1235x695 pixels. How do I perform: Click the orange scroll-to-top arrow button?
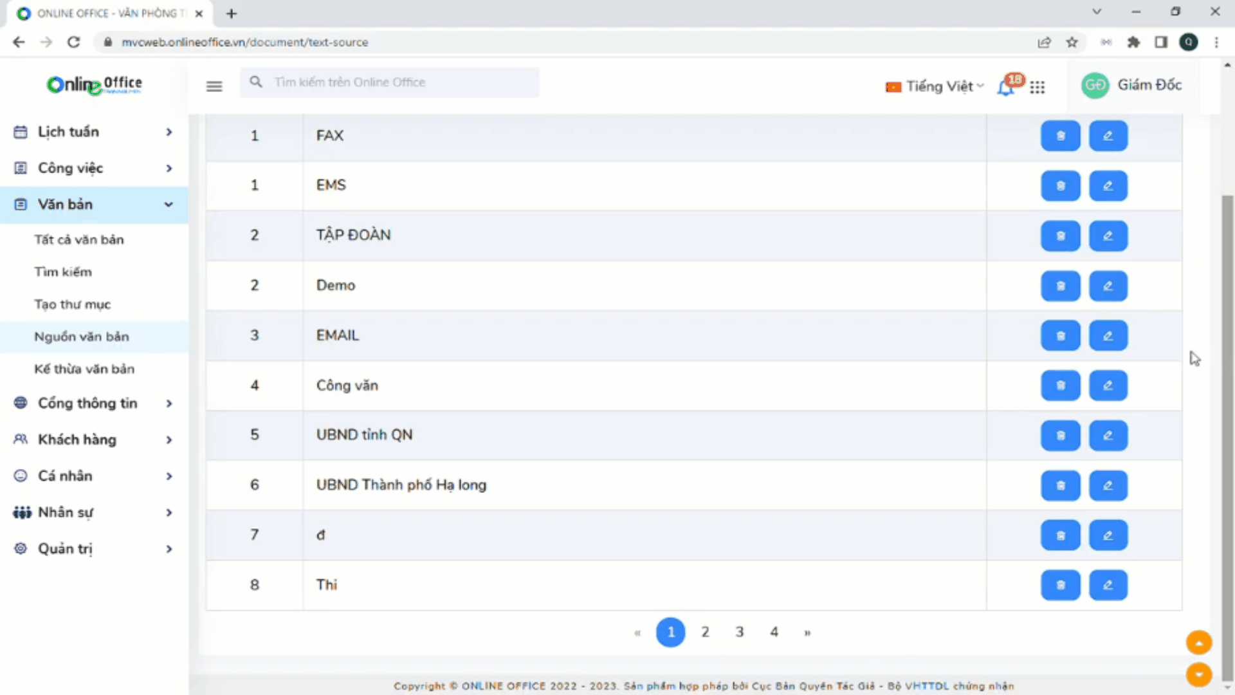[1198, 642]
